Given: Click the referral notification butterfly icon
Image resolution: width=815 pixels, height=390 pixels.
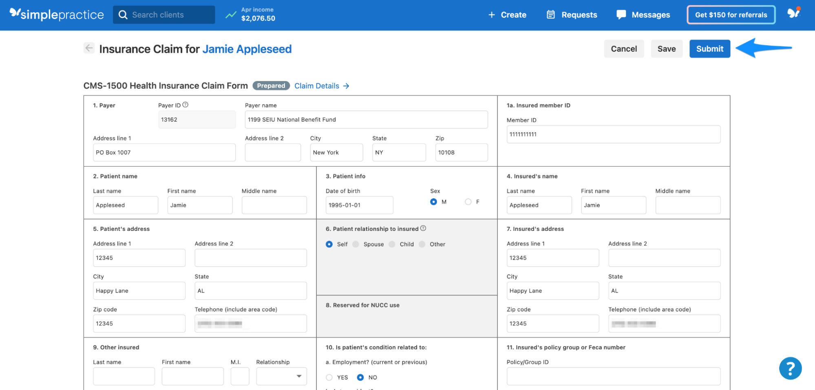Looking at the screenshot, I should coord(794,14).
